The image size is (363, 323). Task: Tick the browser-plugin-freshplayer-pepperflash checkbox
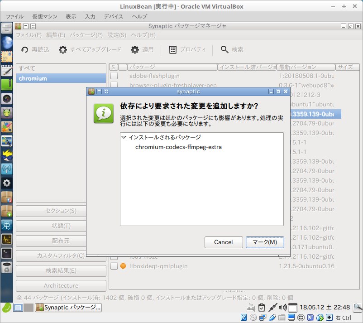[114, 84]
